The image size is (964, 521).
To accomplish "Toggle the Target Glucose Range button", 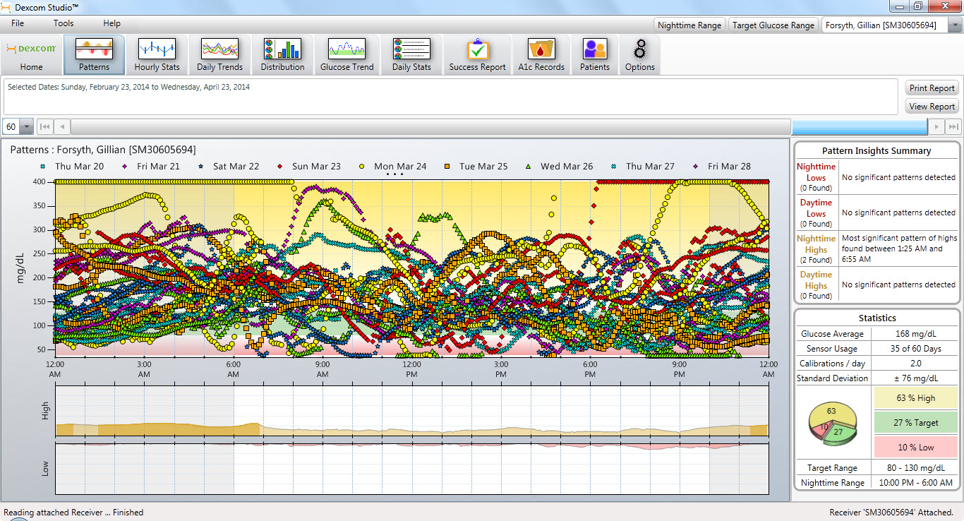I will pyautogui.click(x=773, y=25).
